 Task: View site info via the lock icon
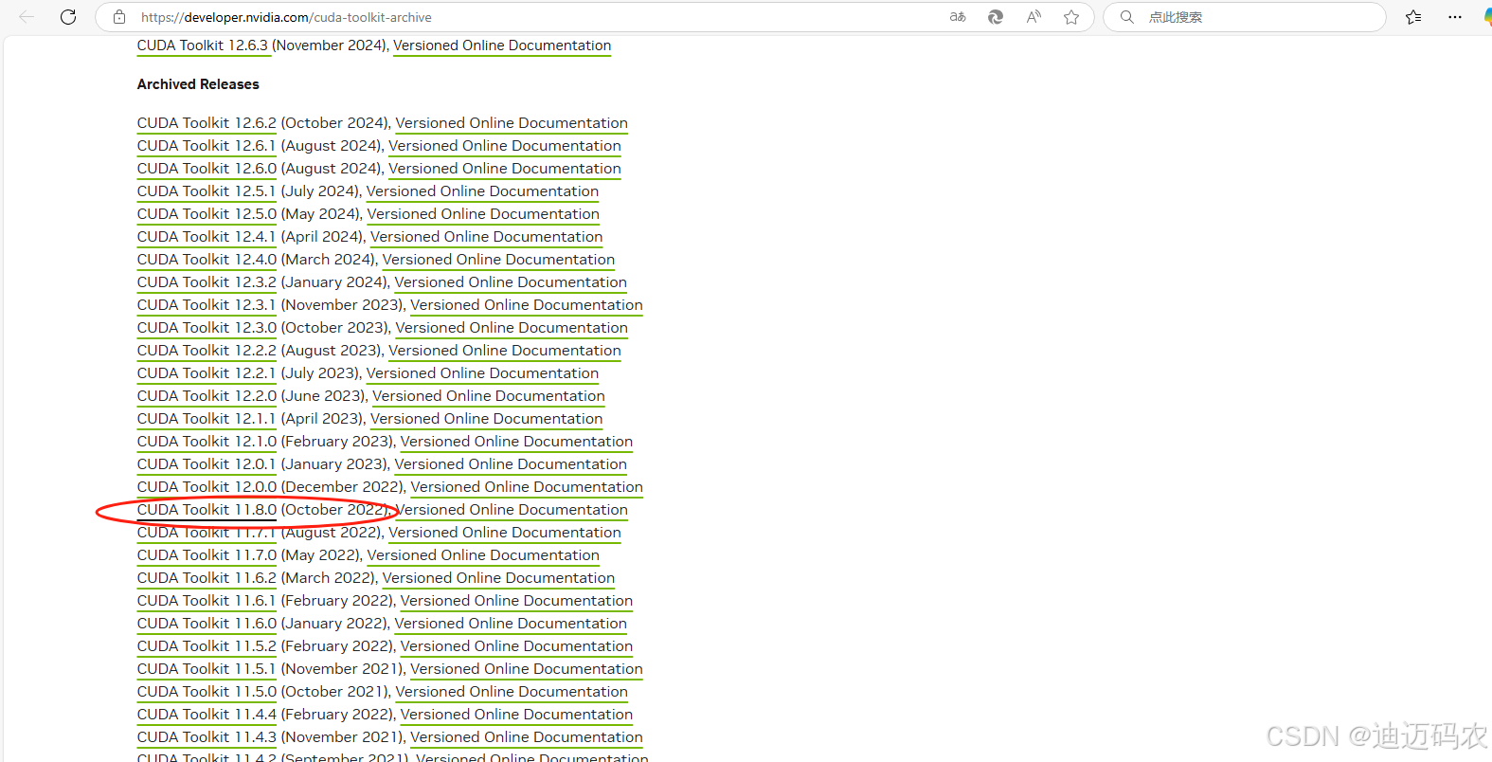(119, 17)
